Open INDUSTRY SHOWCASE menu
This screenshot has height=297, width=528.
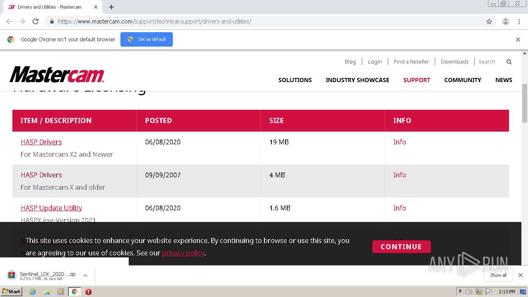coord(357,80)
